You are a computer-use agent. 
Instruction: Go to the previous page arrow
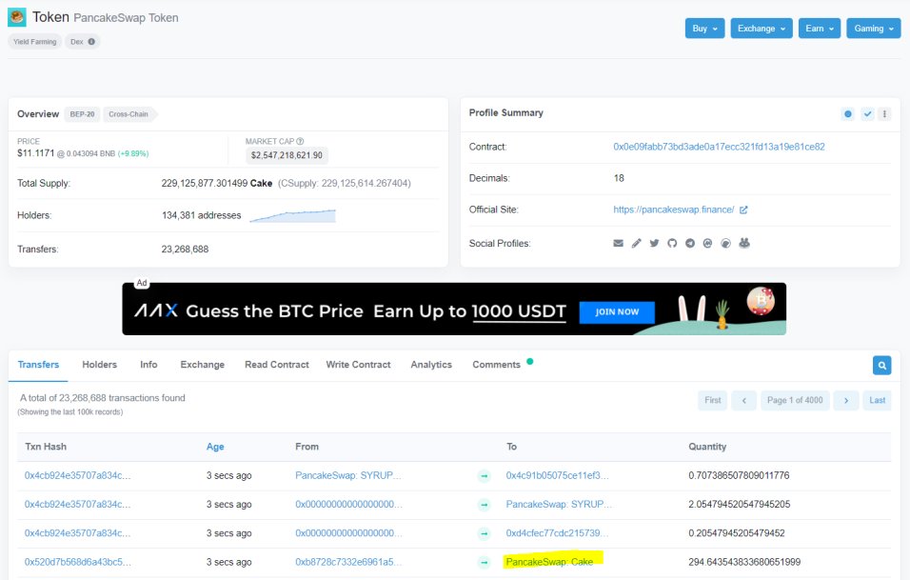tap(744, 400)
